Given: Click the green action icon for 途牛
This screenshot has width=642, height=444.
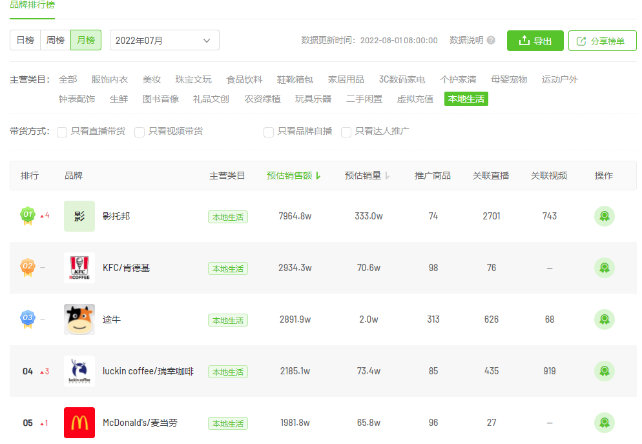Looking at the screenshot, I should [x=605, y=319].
